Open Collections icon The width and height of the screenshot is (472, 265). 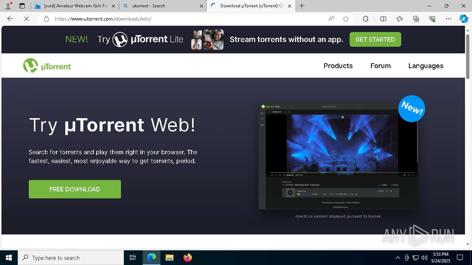416,19
